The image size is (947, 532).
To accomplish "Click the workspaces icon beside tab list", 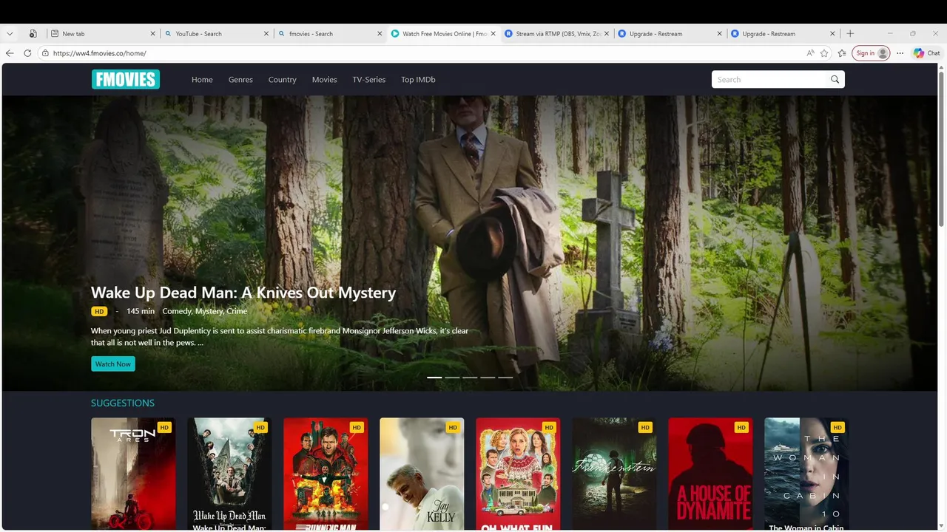I will (33, 33).
